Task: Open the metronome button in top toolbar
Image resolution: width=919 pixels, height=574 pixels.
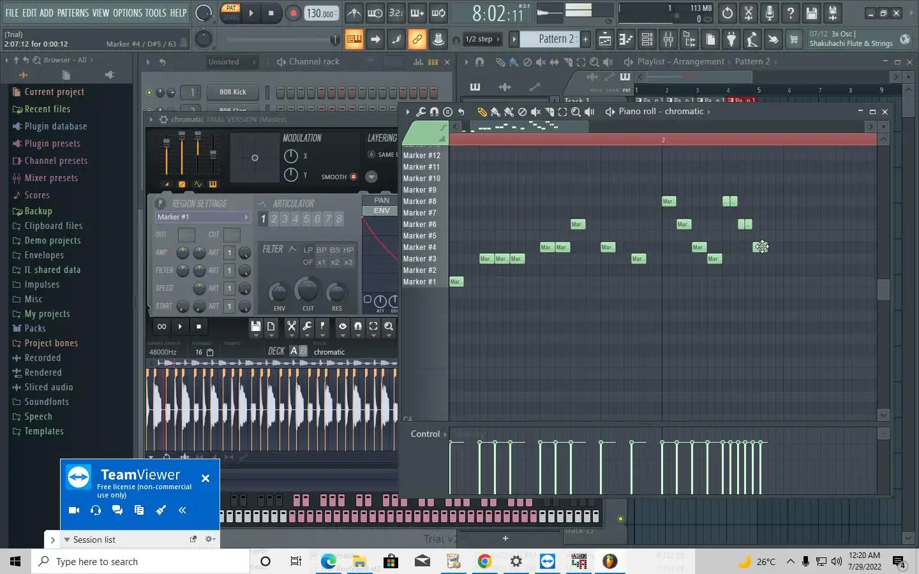Action: coord(354,13)
